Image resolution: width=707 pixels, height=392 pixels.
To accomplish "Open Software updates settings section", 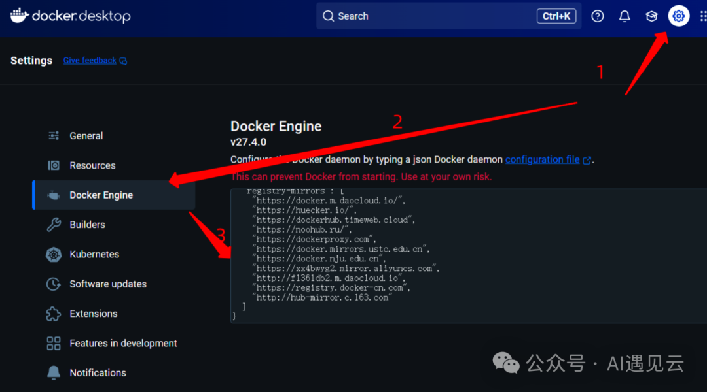I will click(114, 284).
